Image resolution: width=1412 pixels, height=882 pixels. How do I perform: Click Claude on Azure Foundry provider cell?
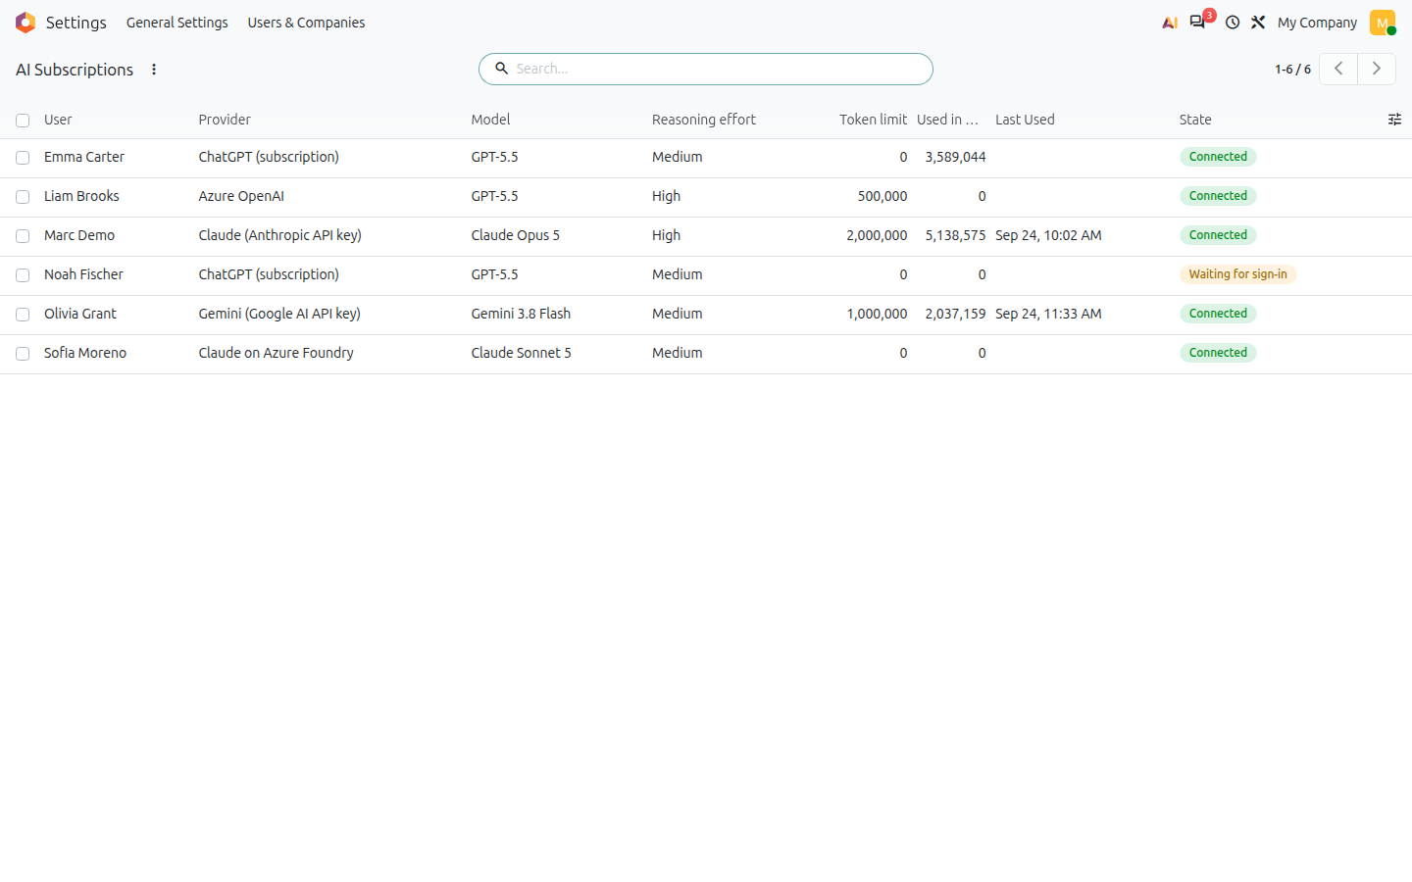coord(277,353)
